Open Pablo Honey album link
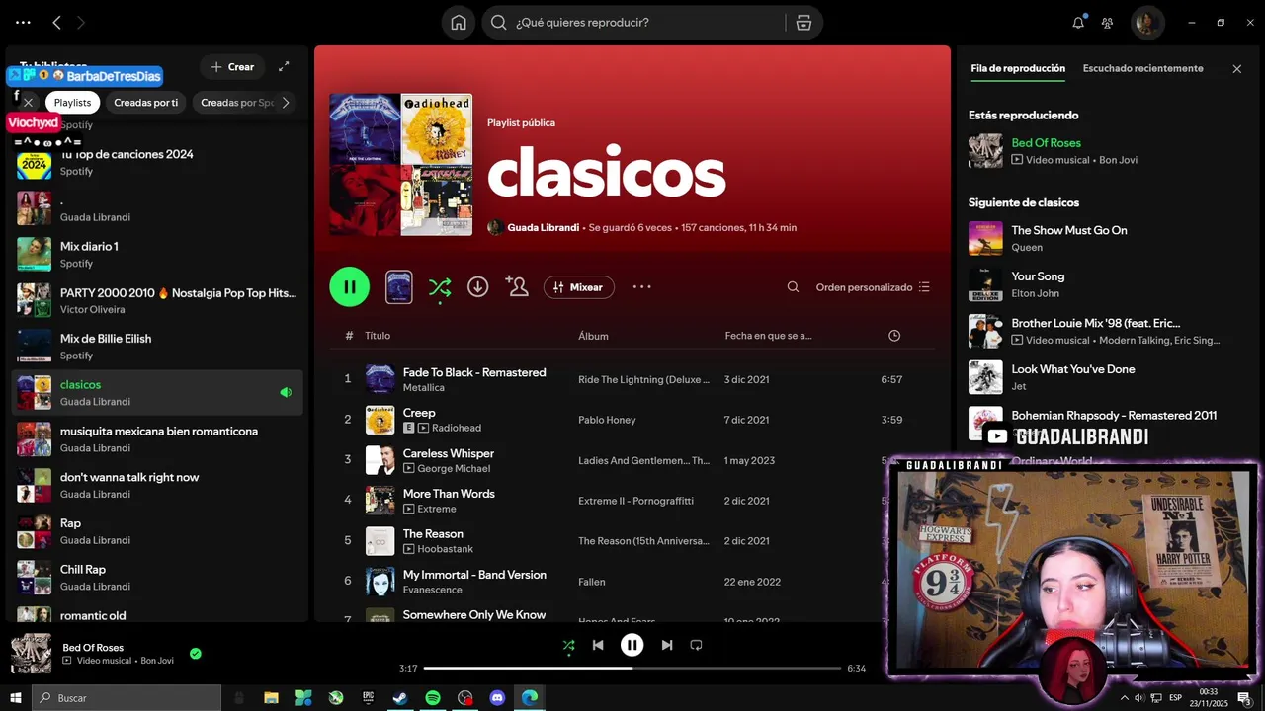Image resolution: width=1265 pixels, height=711 pixels. pos(607,420)
